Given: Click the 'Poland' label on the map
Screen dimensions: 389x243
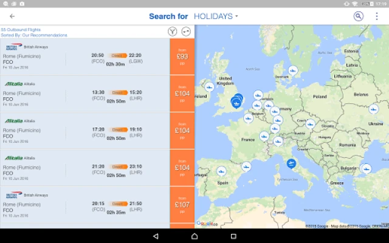Looking at the screenshot, I should pos(320,97).
